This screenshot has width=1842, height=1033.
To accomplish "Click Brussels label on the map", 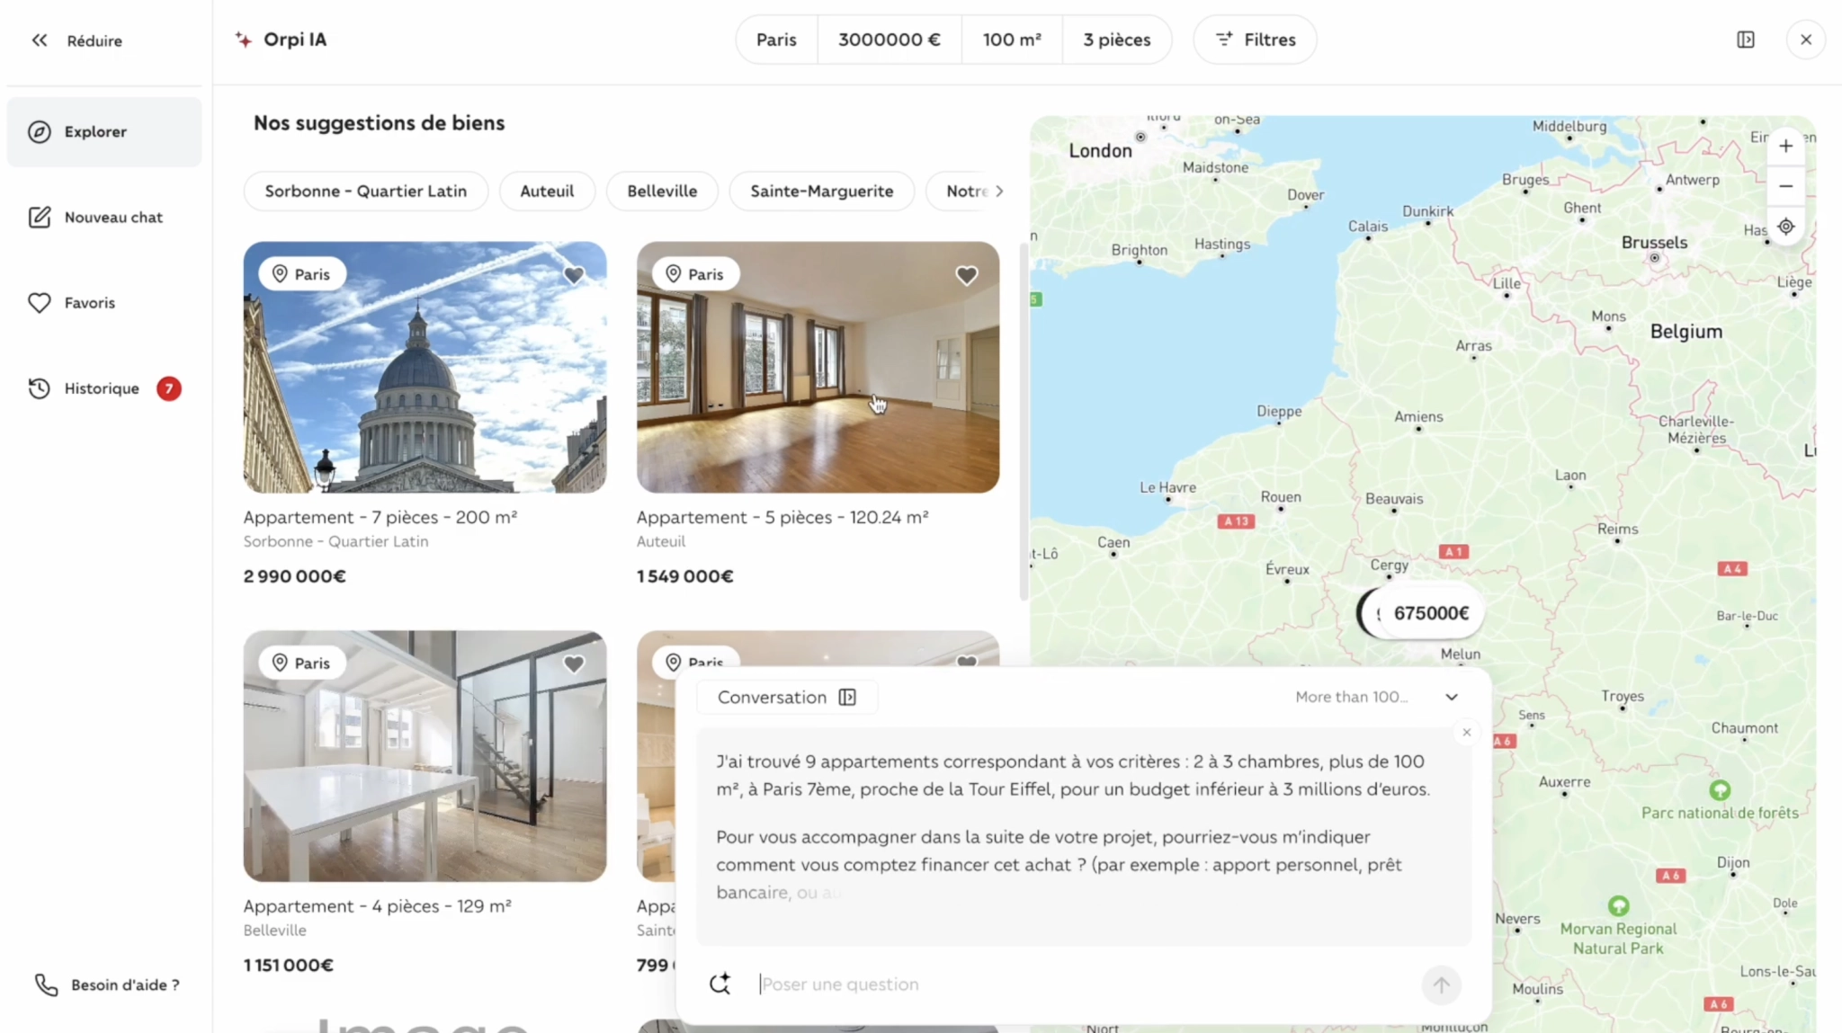I will click(x=1653, y=243).
